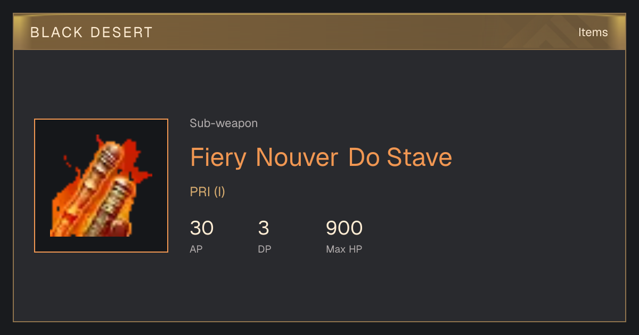
Task: Select the Sub-weapon category label
Action: [224, 123]
